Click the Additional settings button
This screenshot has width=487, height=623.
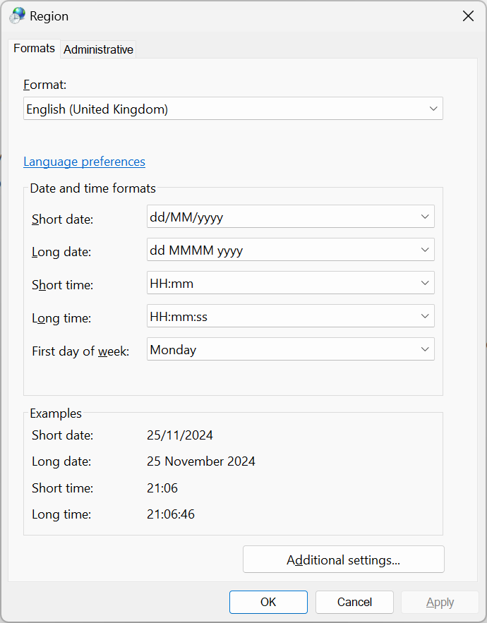(344, 559)
